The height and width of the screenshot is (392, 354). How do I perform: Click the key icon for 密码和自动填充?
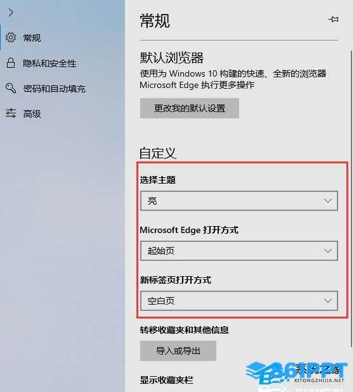pyautogui.click(x=11, y=88)
